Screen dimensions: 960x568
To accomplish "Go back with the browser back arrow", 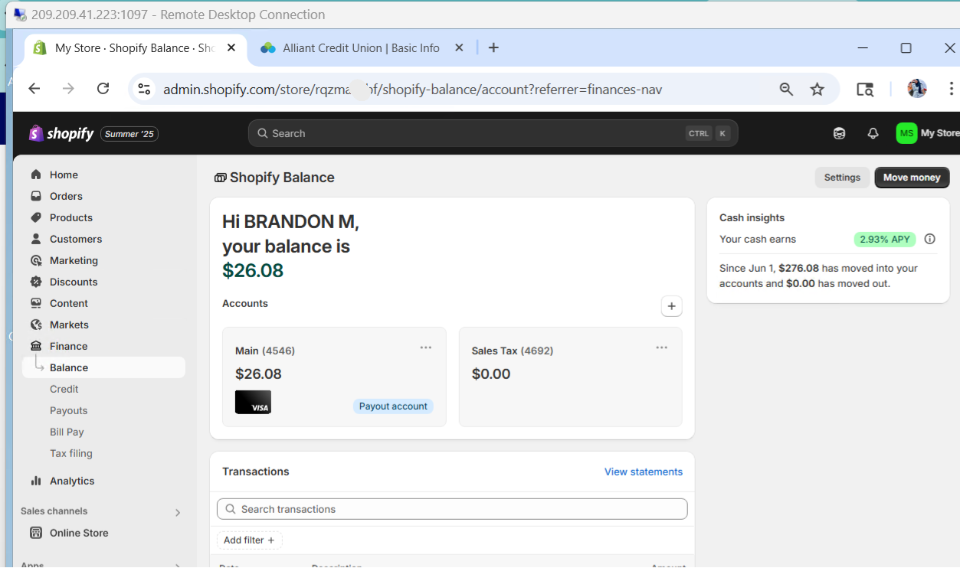I will click(x=34, y=89).
